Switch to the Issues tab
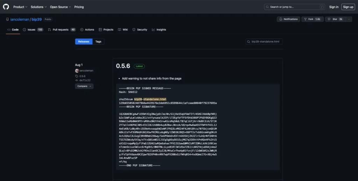Viewport: 358px width, 181px height. click(x=33, y=30)
